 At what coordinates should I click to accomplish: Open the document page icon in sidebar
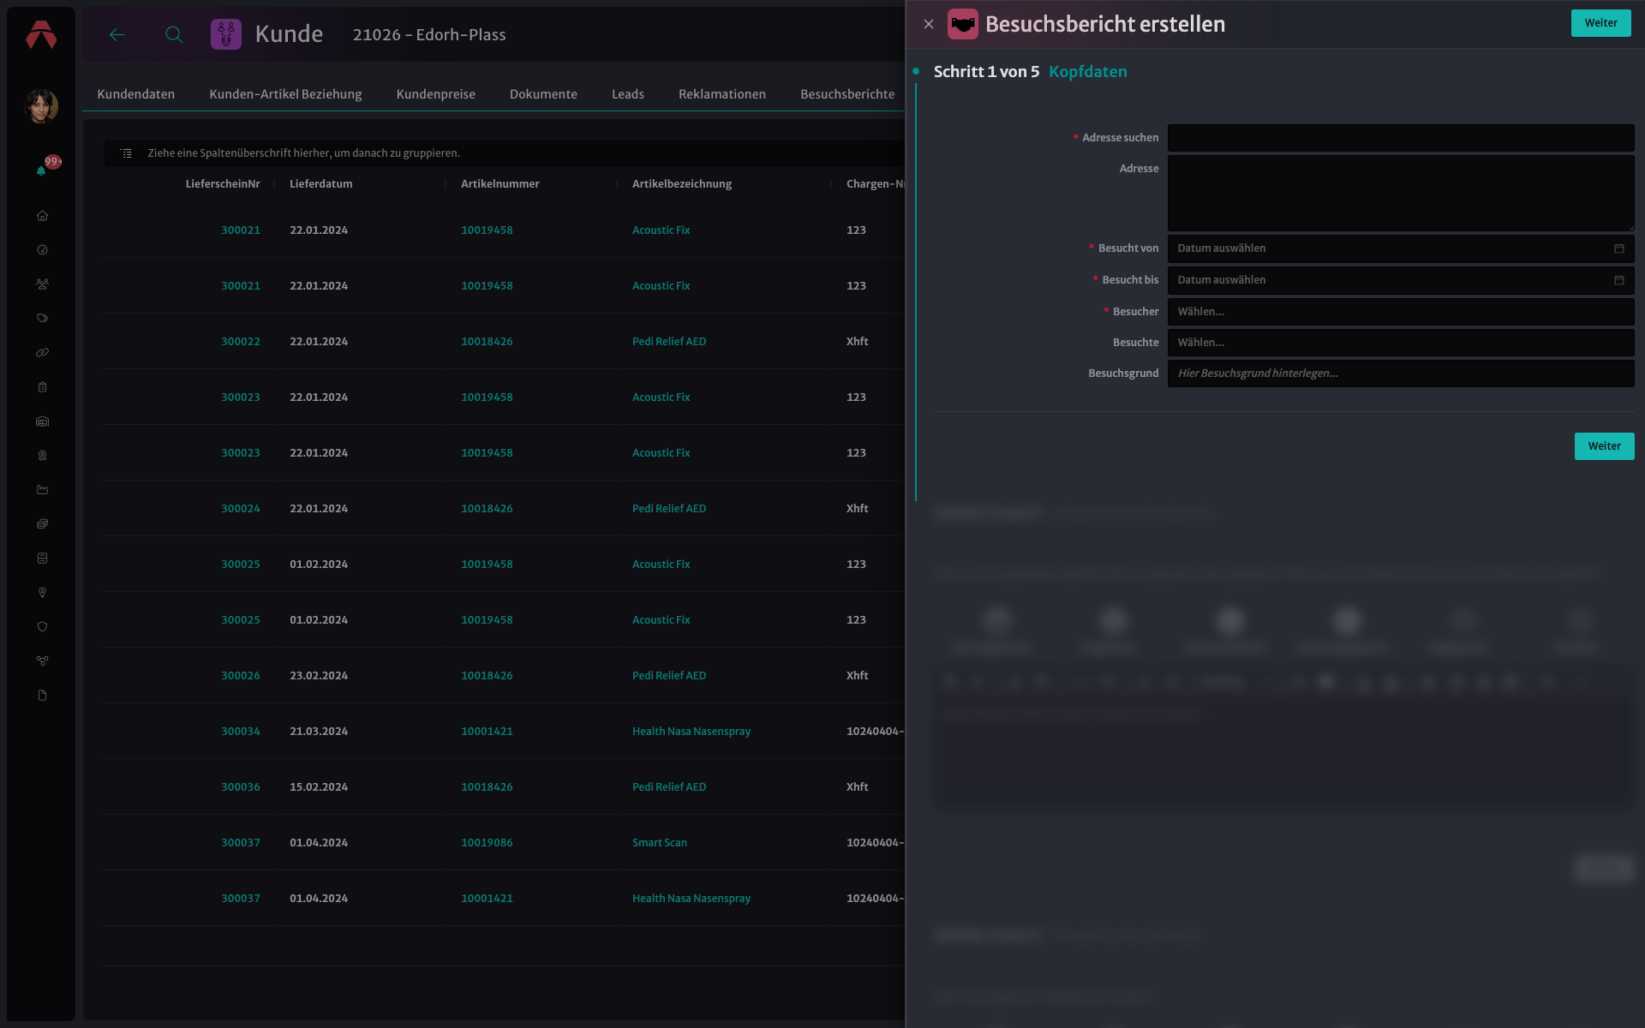tap(42, 696)
